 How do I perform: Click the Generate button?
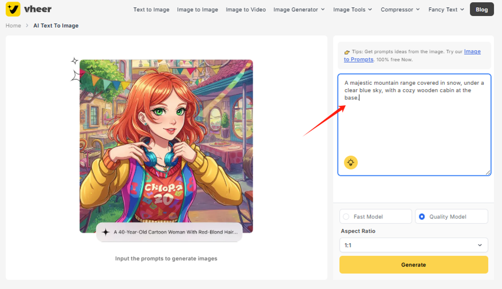(x=413, y=264)
